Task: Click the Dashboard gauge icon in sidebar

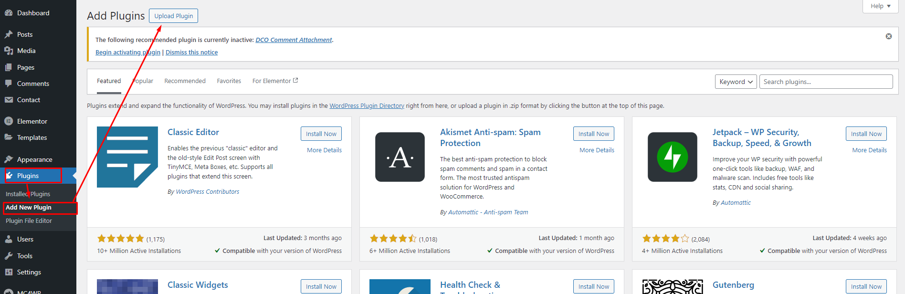Action: click(x=9, y=13)
